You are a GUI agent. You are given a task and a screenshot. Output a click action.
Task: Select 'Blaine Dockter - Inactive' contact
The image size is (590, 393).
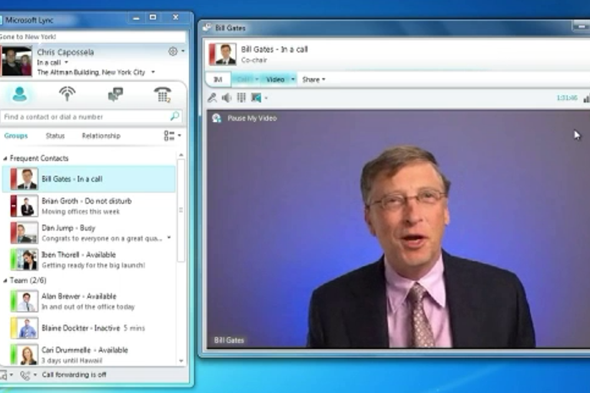(89, 328)
